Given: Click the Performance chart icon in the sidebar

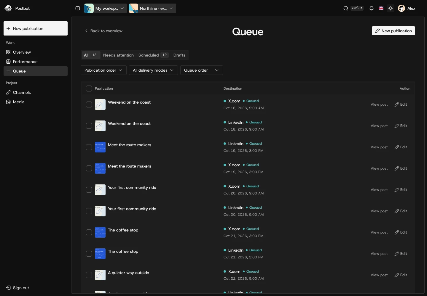Looking at the screenshot, I should point(8,62).
